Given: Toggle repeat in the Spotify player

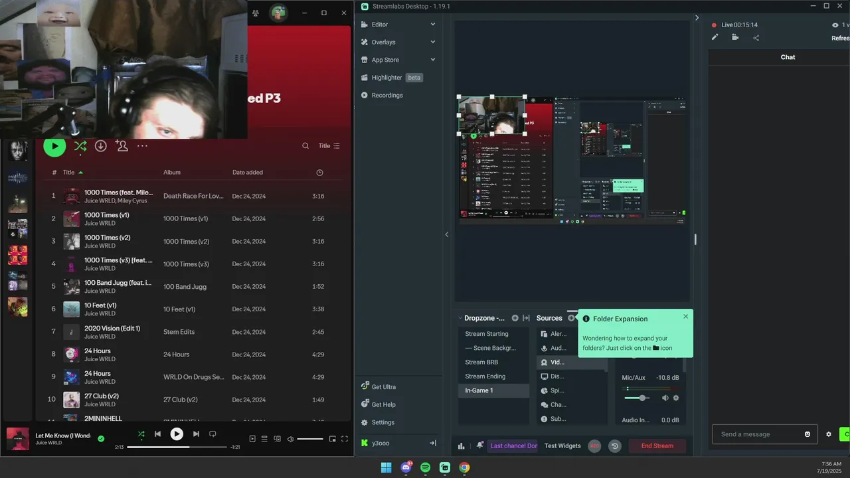Looking at the screenshot, I should pos(212,434).
